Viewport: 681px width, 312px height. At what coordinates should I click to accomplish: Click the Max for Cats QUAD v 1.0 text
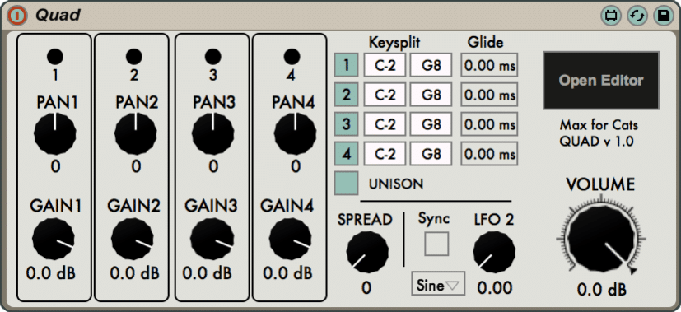coord(599,133)
